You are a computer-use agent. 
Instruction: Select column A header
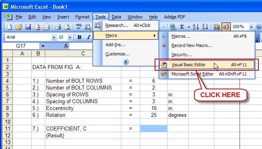22,54
